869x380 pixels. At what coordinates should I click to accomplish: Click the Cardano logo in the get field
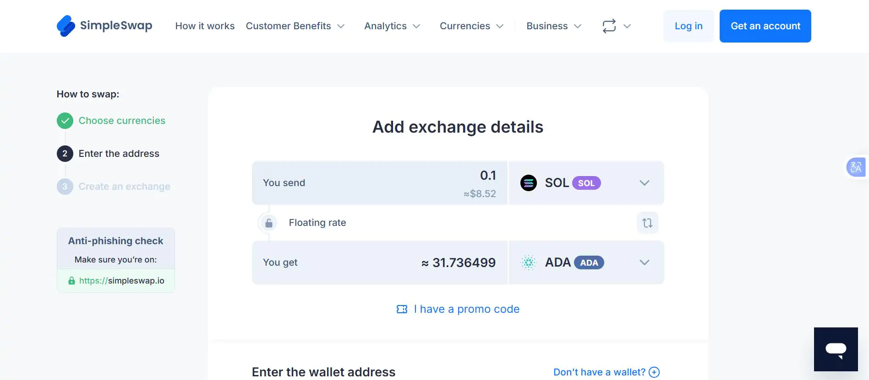529,262
